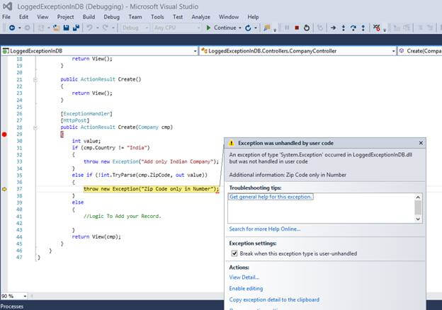The image size is (442, 310).
Task: Click the troubleshooting tips scrollbar
Action: point(417,207)
